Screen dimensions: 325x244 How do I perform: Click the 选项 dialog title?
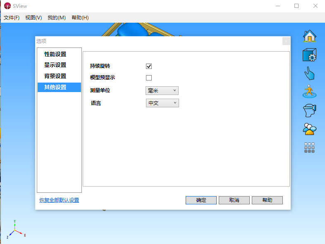[41, 41]
